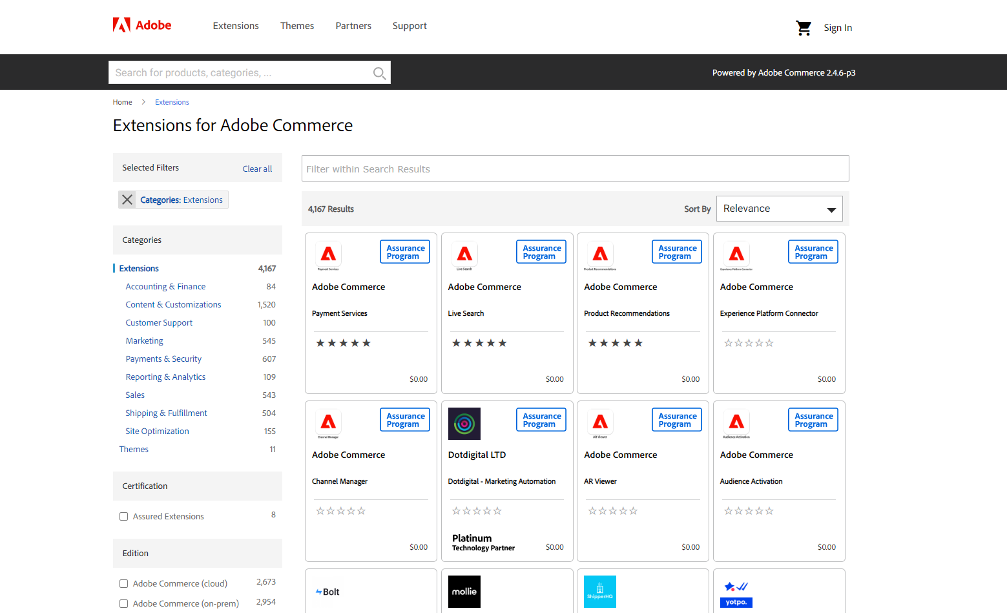Click the Dotdigital logo icon
Viewport: 1007px width, 613px height.
[x=464, y=424]
